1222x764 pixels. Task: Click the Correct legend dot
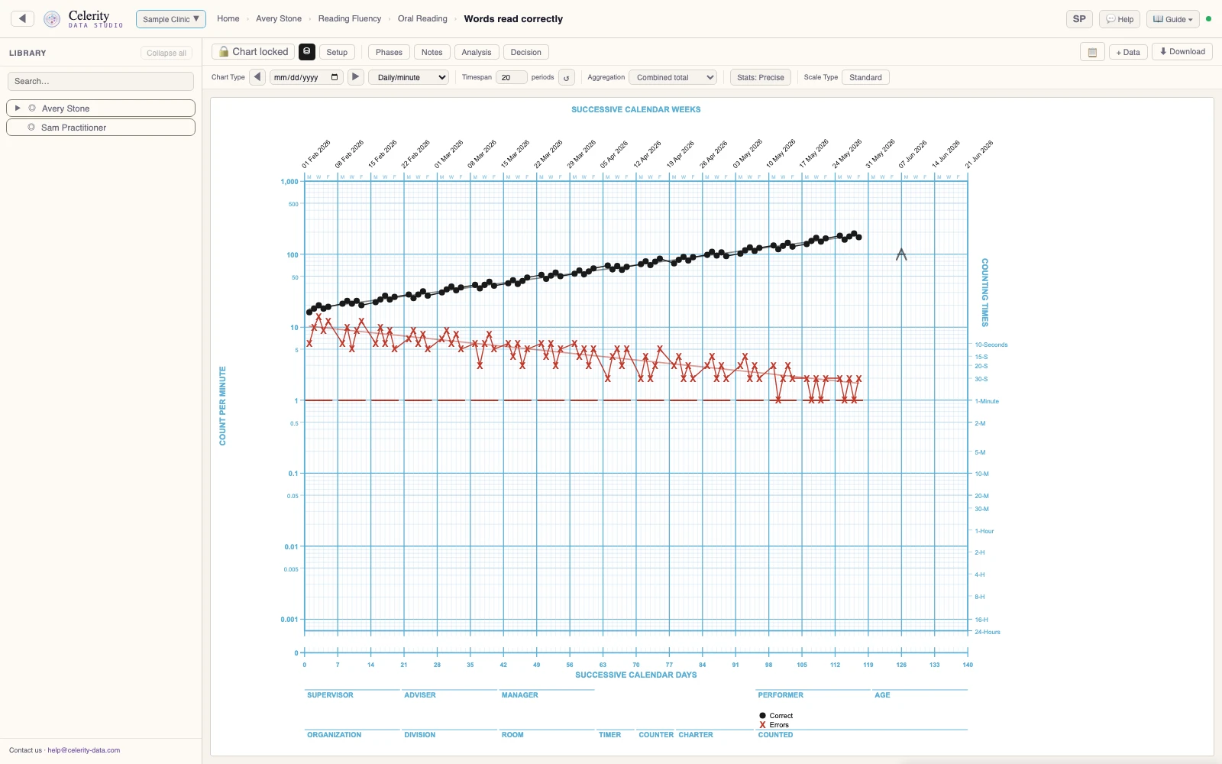[762, 716]
